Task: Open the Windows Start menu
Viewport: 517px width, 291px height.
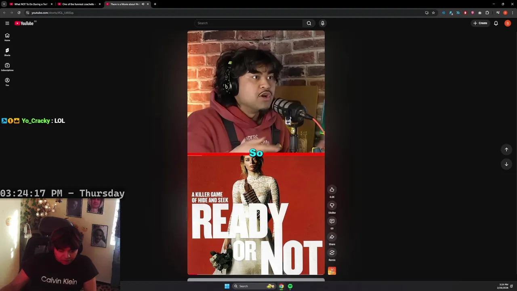Action: (x=227, y=286)
